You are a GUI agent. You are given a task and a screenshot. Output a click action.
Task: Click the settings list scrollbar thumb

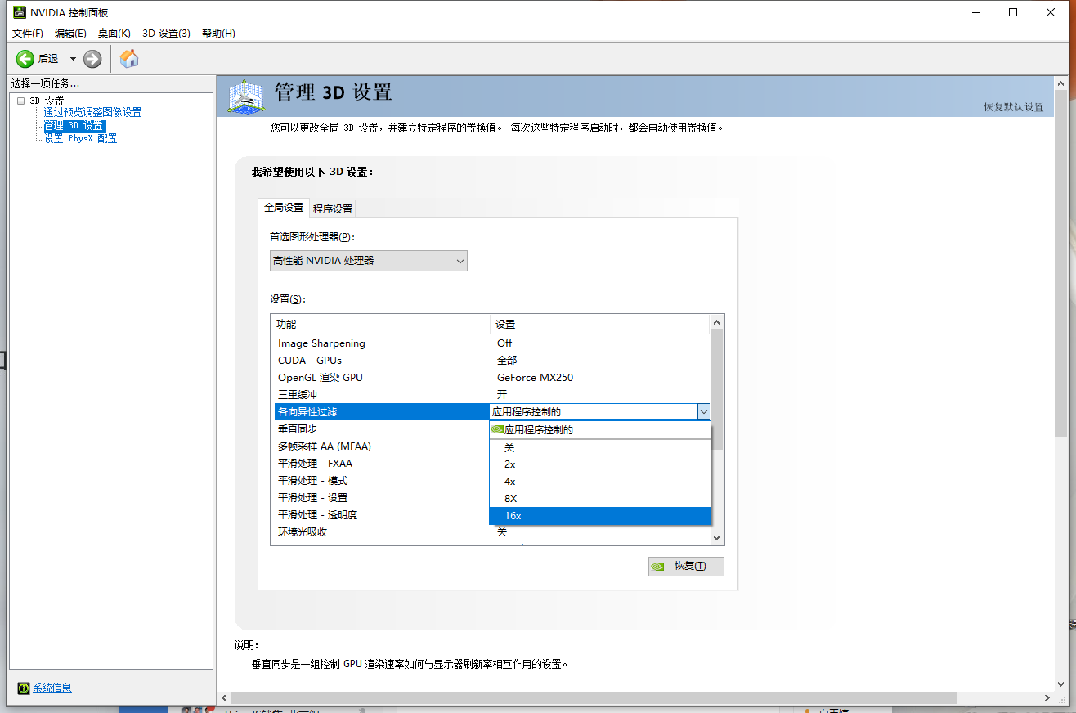pos(717,389)
